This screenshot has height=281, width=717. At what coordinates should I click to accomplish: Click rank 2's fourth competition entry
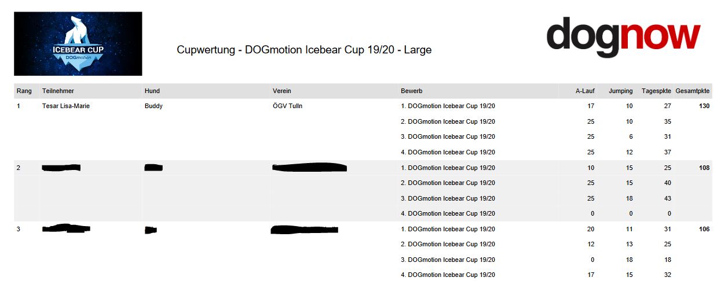coord(448,214)
